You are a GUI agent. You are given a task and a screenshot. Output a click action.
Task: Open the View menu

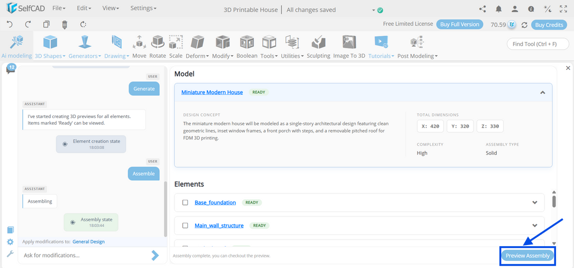point(110,8)
